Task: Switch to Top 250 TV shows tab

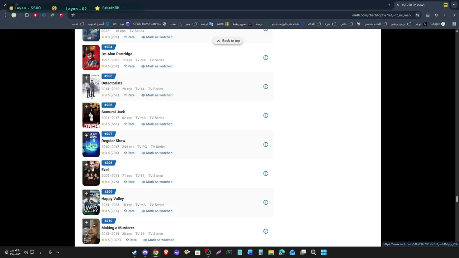Action: pos(418,5)
